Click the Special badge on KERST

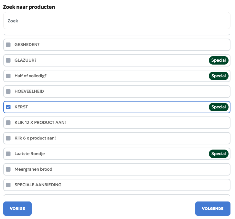[x=219, y=107]
